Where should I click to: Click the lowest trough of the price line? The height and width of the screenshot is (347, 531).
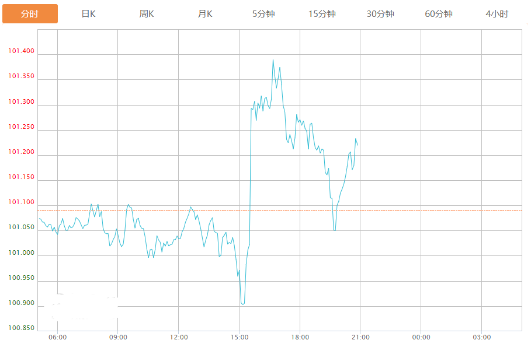[242, 304]
